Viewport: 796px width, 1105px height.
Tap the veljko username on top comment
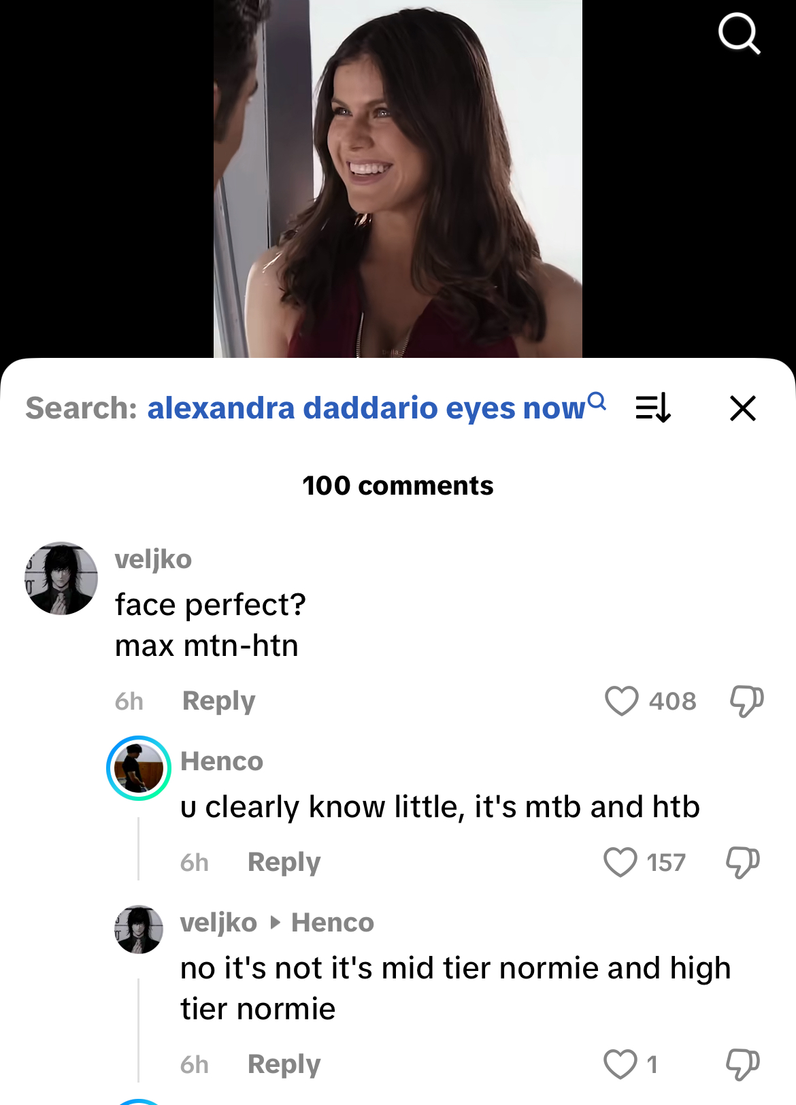tap(153, 559)
